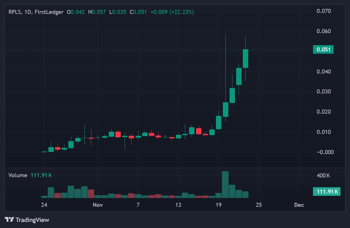Viewport: 350px width, 228px height.
Task: Click the 0.030 price axis label
Action: click(324, 92)
